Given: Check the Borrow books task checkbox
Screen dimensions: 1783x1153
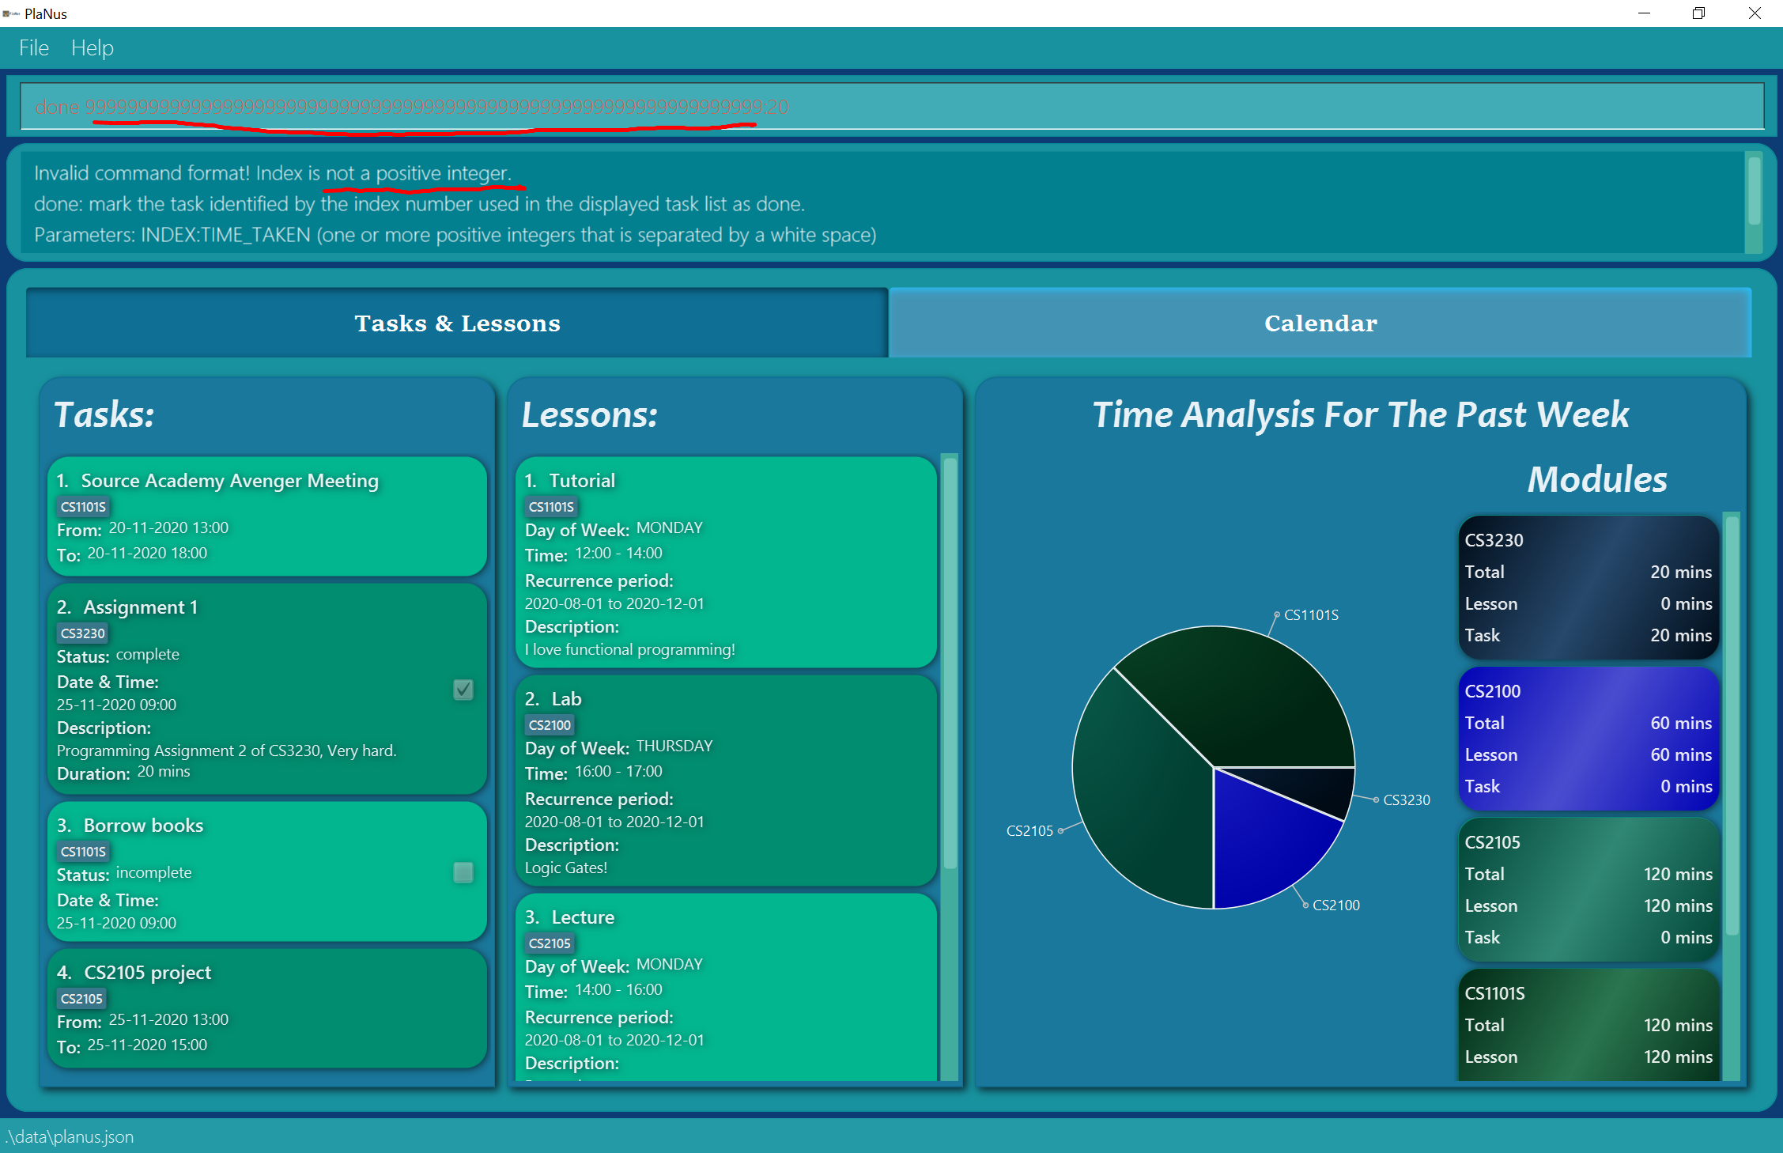Looking at the screenshot, I should click(x=463, y=872).
